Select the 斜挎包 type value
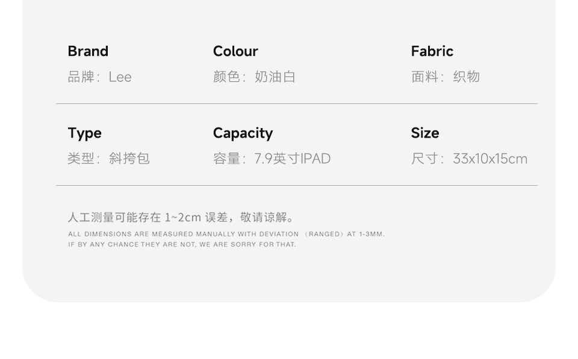Image resolution: width=578 pixels, height=359 pixels. point(129,159)
